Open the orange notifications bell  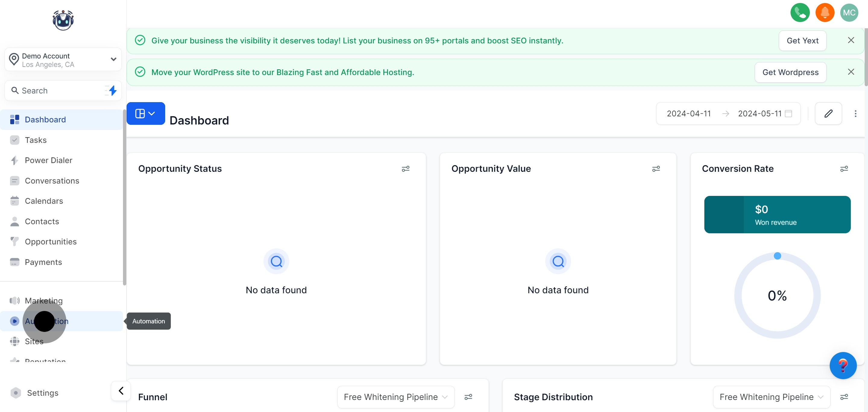click(x=825, y=12)
